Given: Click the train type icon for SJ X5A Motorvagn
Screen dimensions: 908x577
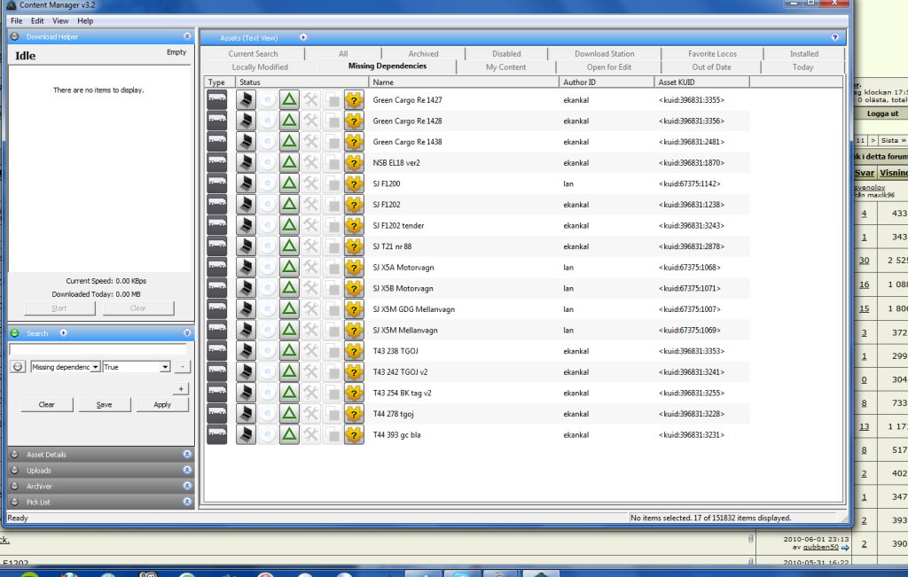Looking at the screenshot, I should [x=217, y=267].
